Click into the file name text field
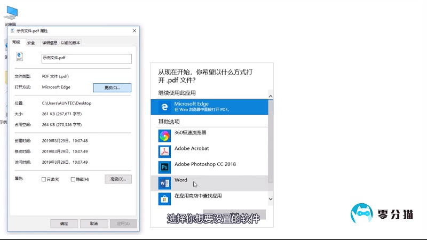 point(86,58)
